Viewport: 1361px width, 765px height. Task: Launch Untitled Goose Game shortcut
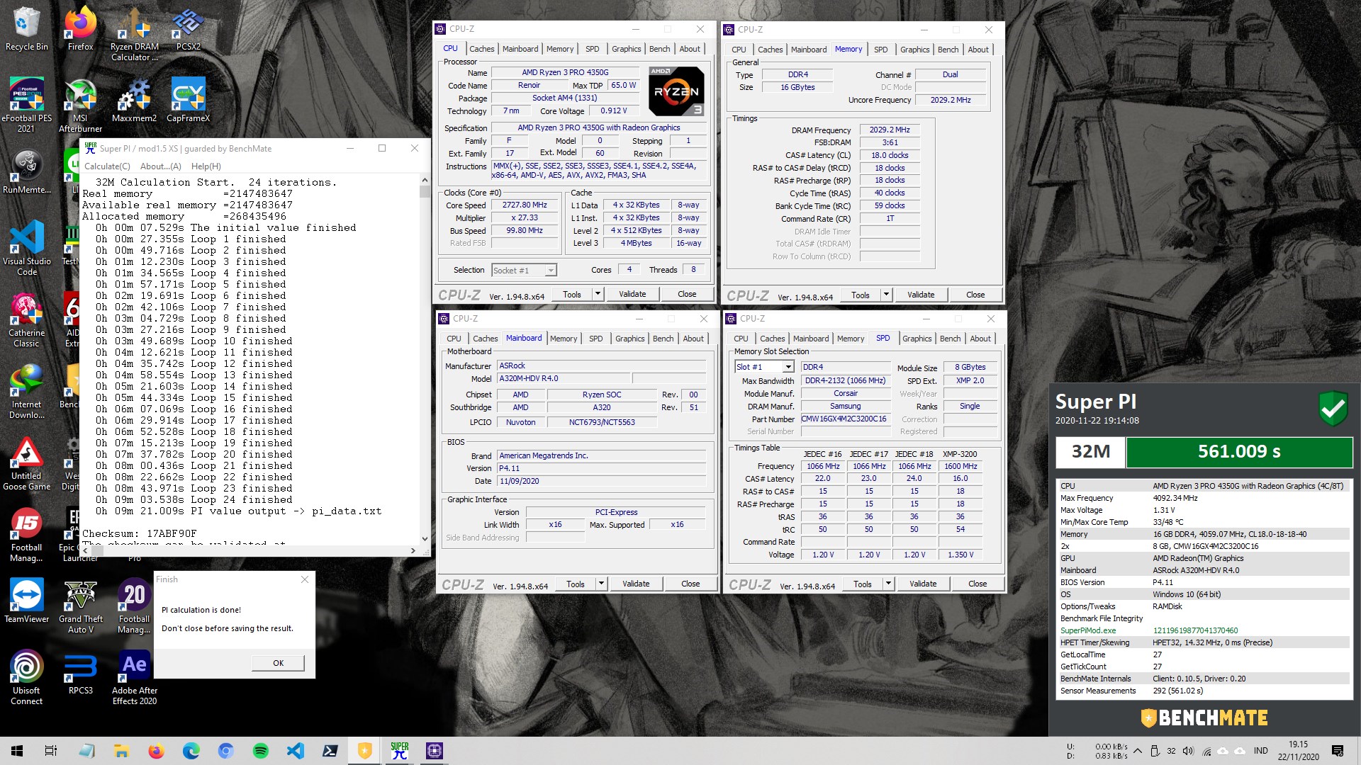click(x=27, y=463)
